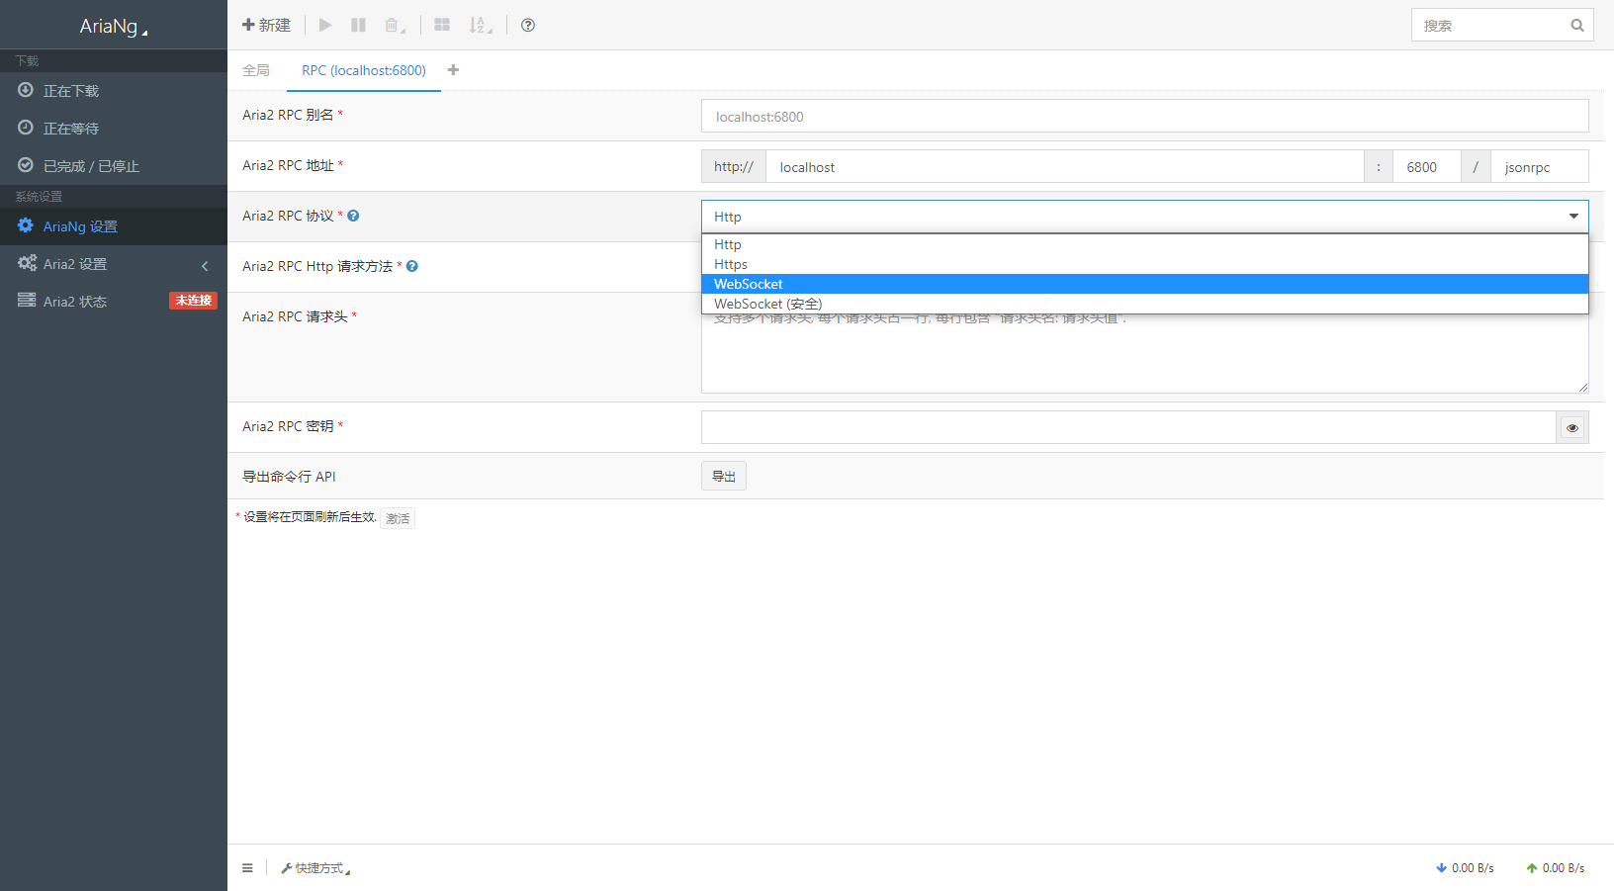Switch to the Global settings tab

[256, 70]
